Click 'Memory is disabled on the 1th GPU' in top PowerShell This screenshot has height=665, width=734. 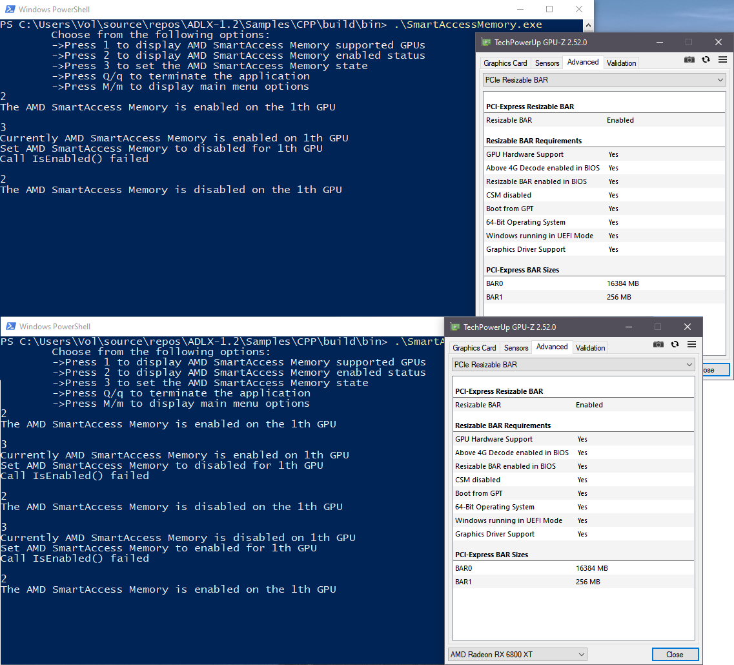(x=235, y=190)
